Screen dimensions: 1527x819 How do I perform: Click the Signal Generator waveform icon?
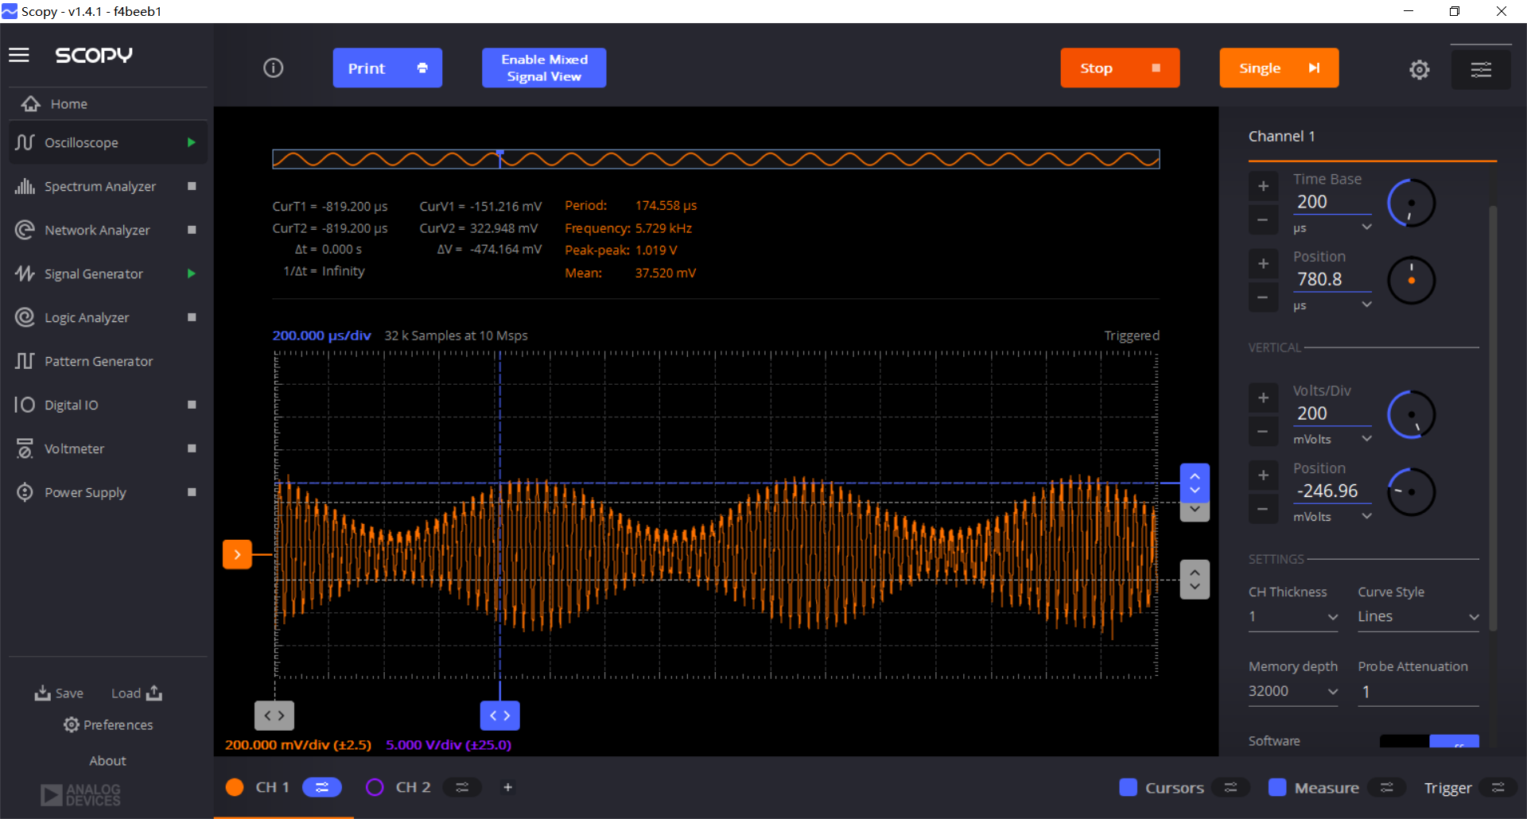25,274
